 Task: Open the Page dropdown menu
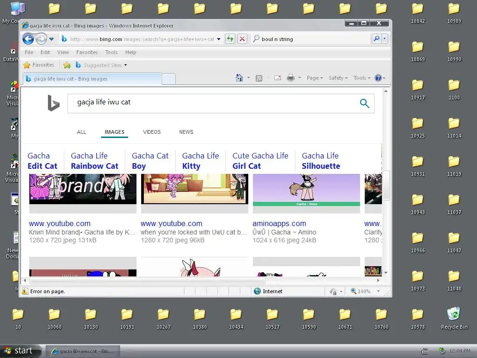(x=315, y=78)
